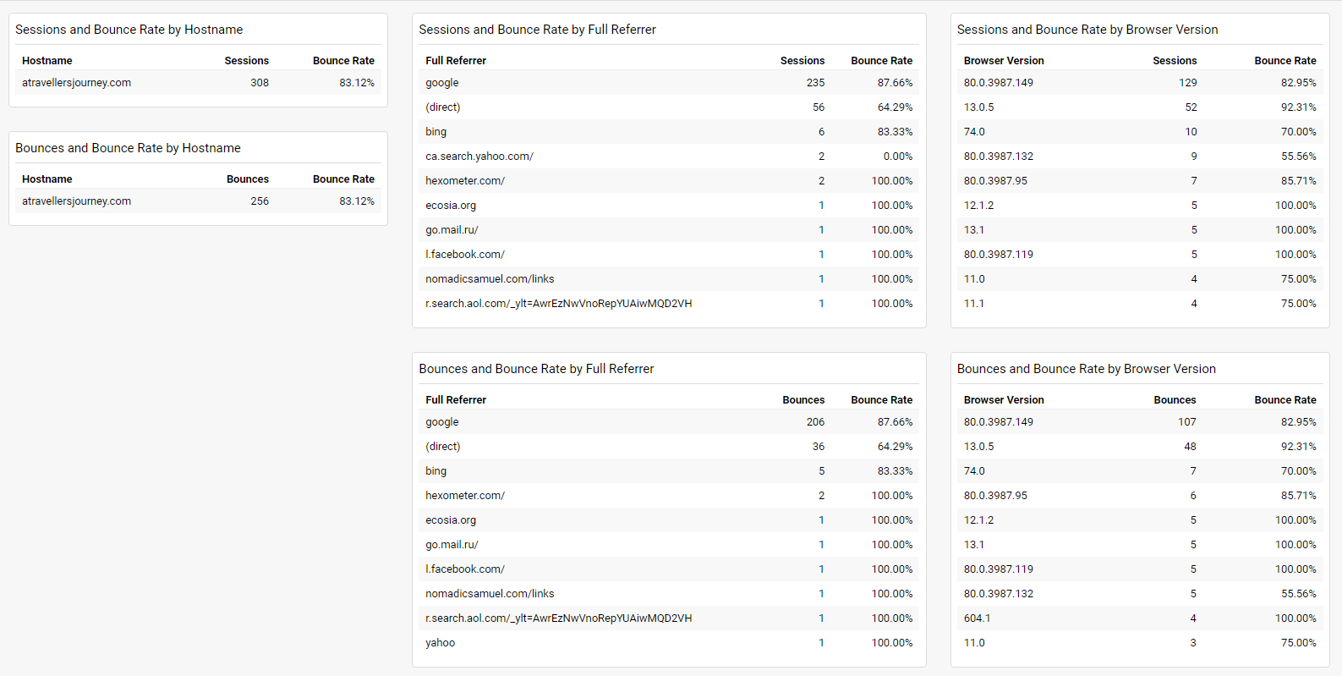This screenshot has width=1342, height=676.
Task: Sort by Sessions column in Browser Version sessions table
Action: (x=1175, y=61)
